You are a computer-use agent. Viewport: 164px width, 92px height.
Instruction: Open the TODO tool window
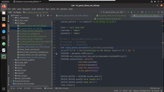[x=27, y=88]
